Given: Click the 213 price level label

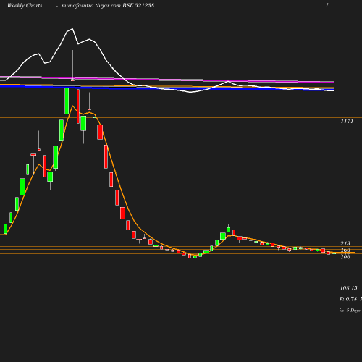Looking at the screenshot, I should [345, 243].
